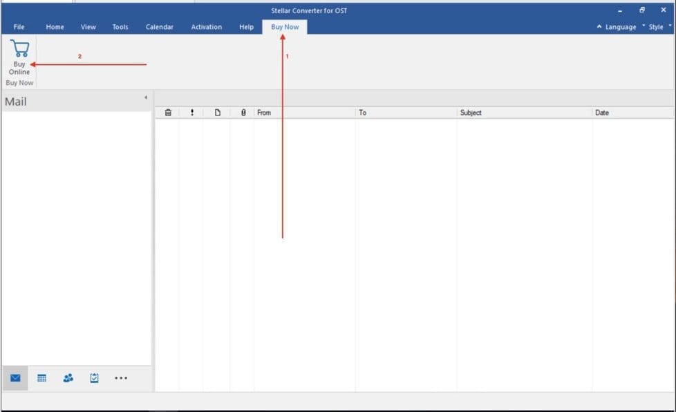Sort emails by the From column

(x=304, y=113)
